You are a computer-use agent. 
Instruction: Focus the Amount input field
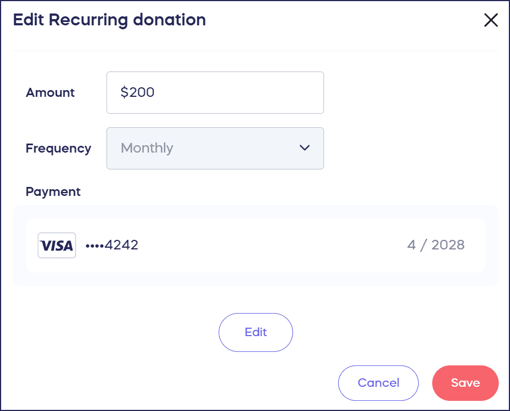pyautogui.click(x=225, y=92)
